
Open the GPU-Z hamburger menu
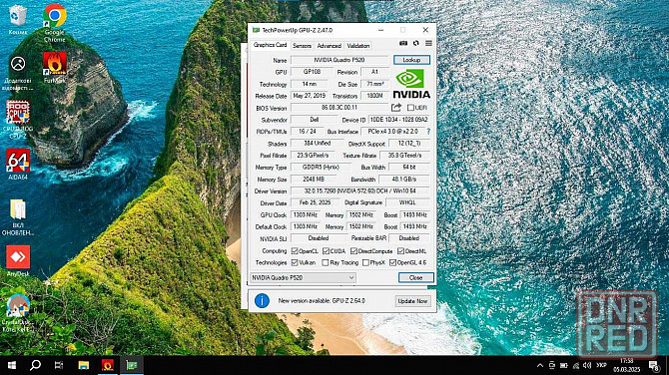point(428,43)
